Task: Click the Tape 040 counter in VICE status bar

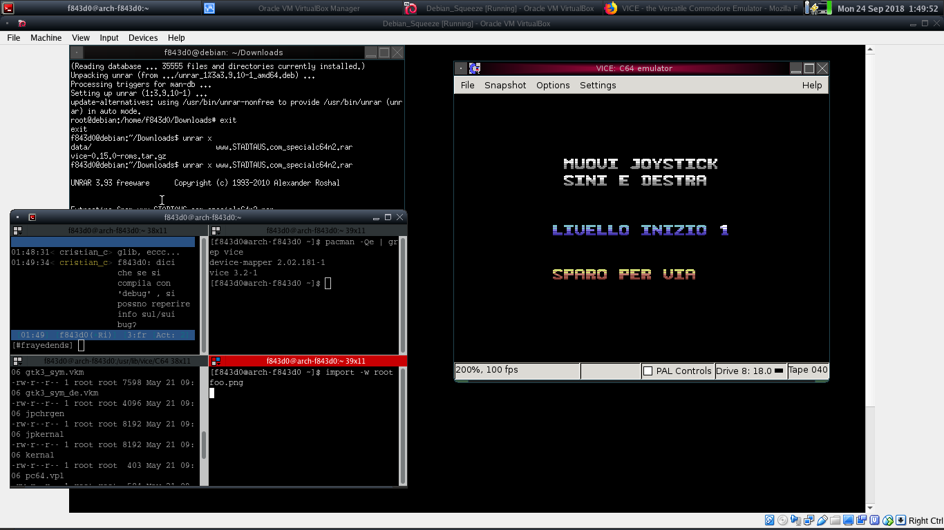Action: tap(808, 370)
